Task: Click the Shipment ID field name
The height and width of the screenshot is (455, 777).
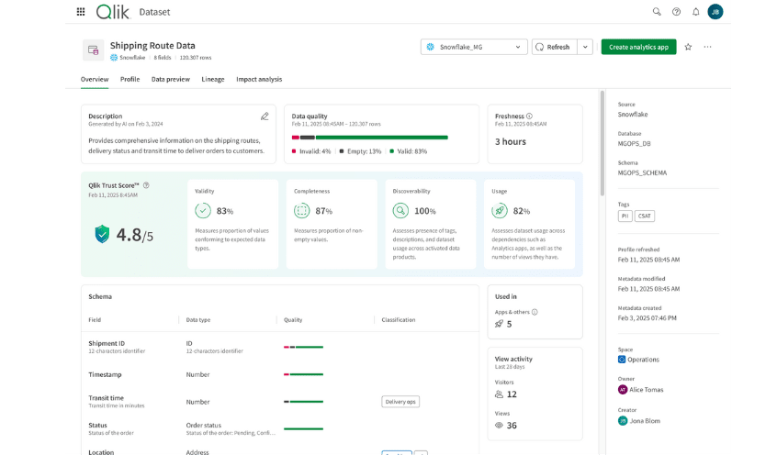Action: pos(107,343)
